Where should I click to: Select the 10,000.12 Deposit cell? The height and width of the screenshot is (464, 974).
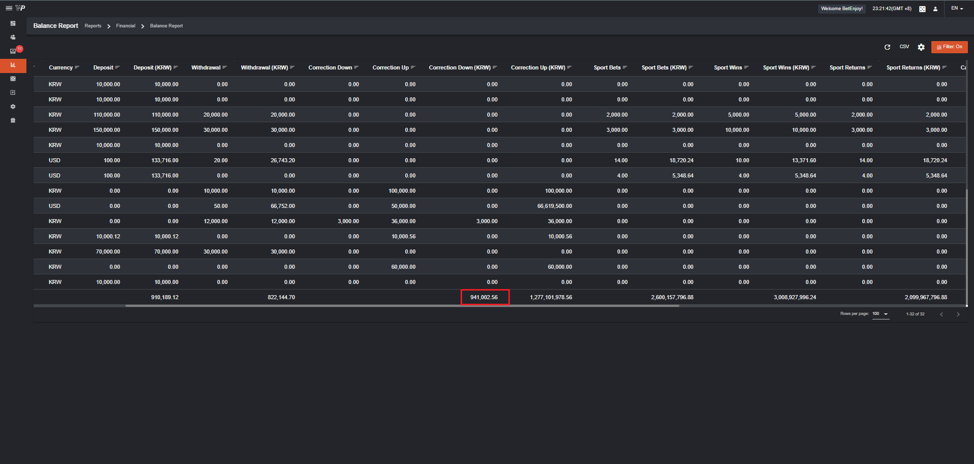pyautogui.click(x=108, y=236)
